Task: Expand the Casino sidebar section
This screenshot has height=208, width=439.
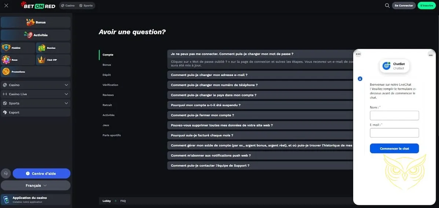Action: tap(35, 85)
